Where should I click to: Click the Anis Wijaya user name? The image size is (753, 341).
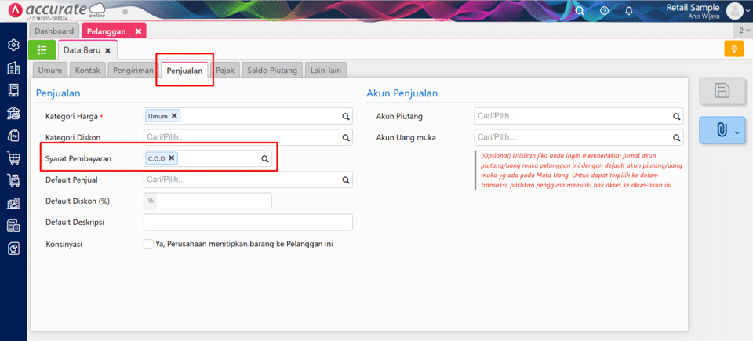click(704, 16)
